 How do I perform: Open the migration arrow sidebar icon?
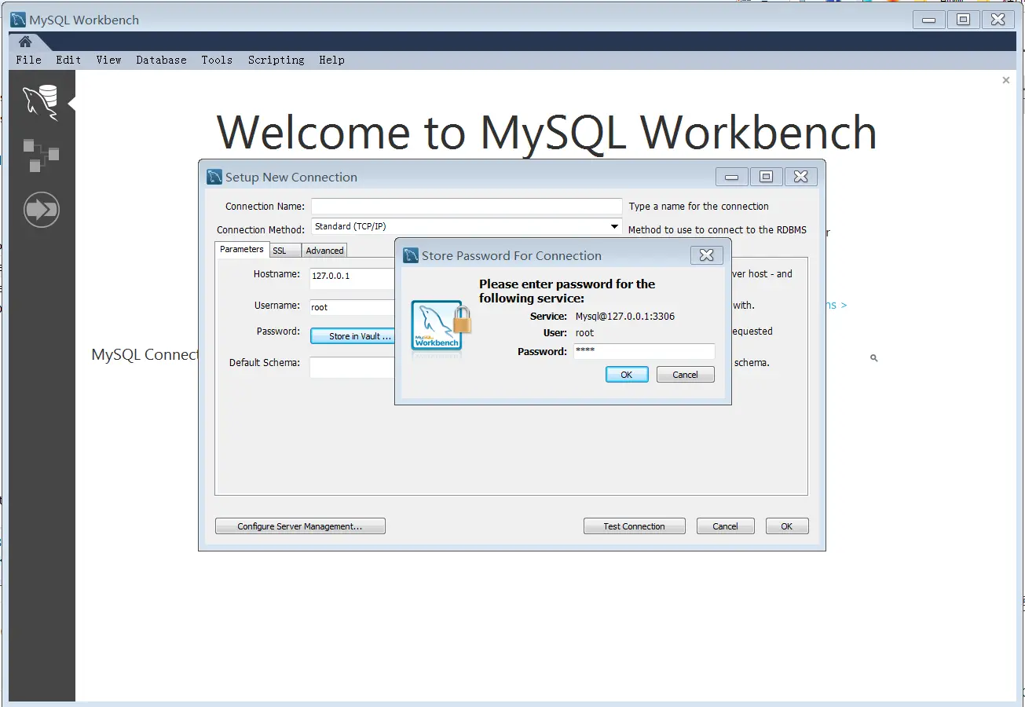(x=42, y=210)
